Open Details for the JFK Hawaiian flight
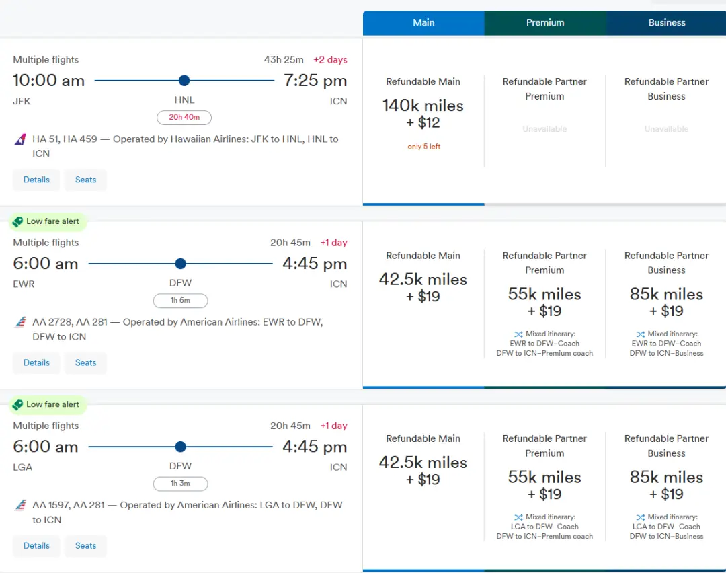The height and width of the screenshot is (573, 726). pos(36,180)
